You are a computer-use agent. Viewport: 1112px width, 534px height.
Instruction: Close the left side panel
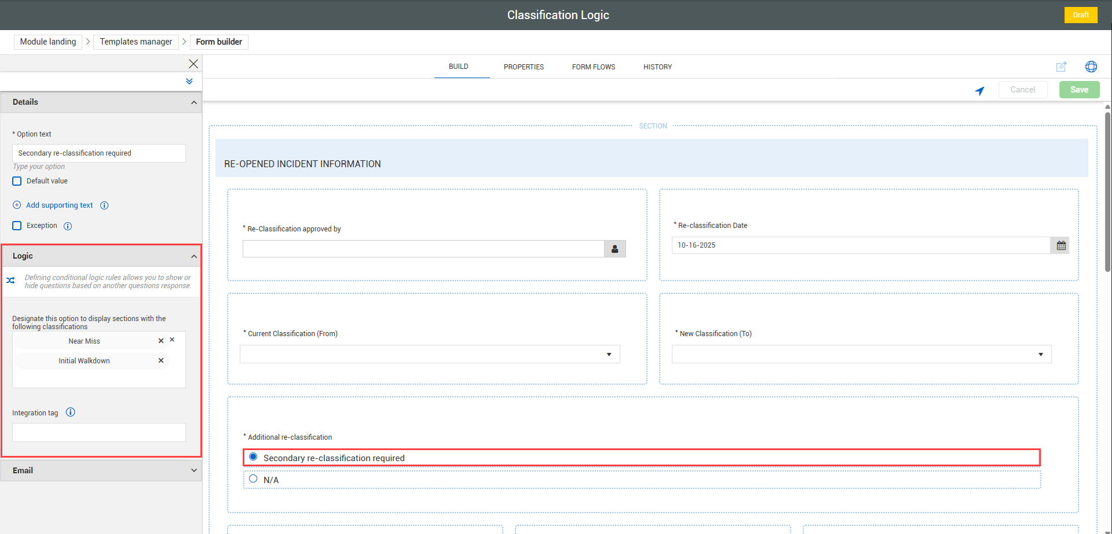pyautogui.click(x=193, y=64)
